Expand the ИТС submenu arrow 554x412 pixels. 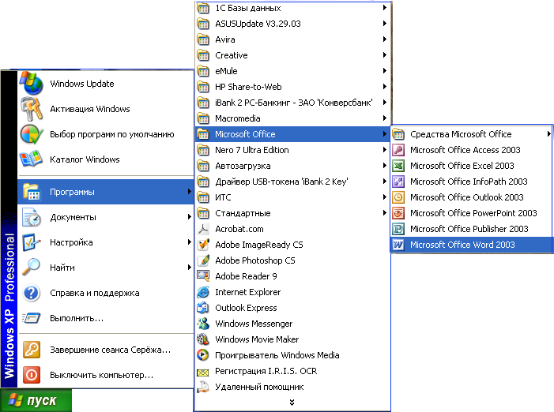point(385,197)
